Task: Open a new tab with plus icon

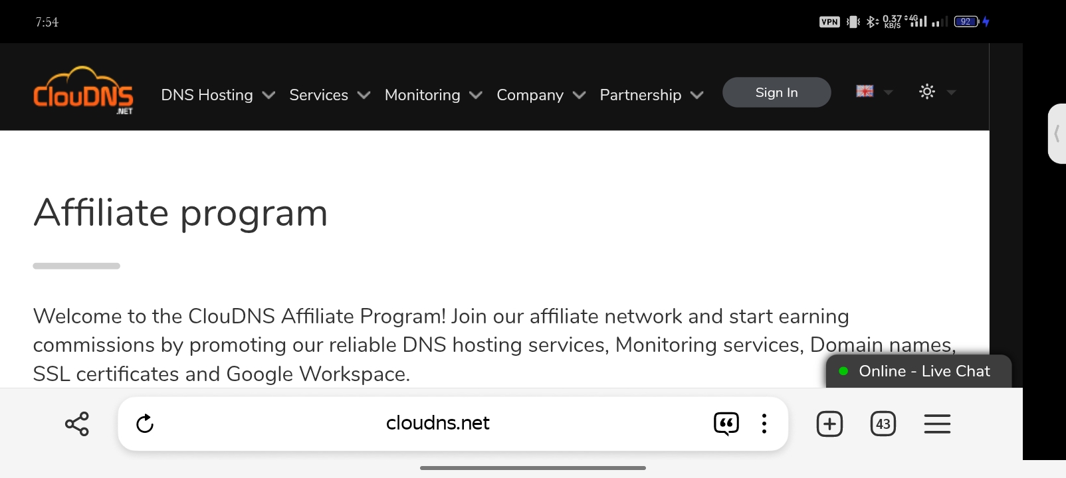Action: point(829,424)
